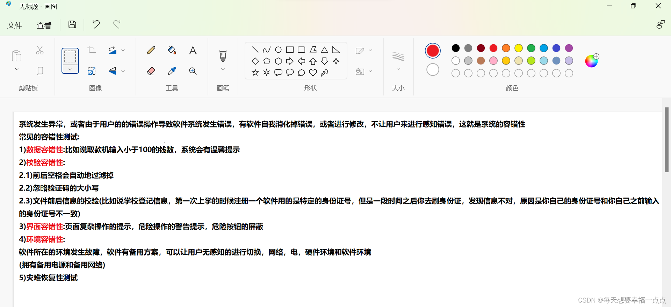This screenshot has width=671, height=307.
Task: Select the primary red color 1
Action: (x=433, y=51)
